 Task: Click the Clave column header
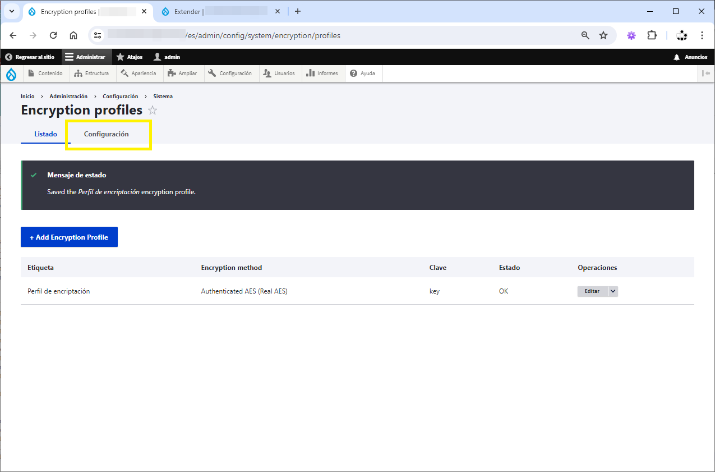pyautogui.click(x=437, y=268)
